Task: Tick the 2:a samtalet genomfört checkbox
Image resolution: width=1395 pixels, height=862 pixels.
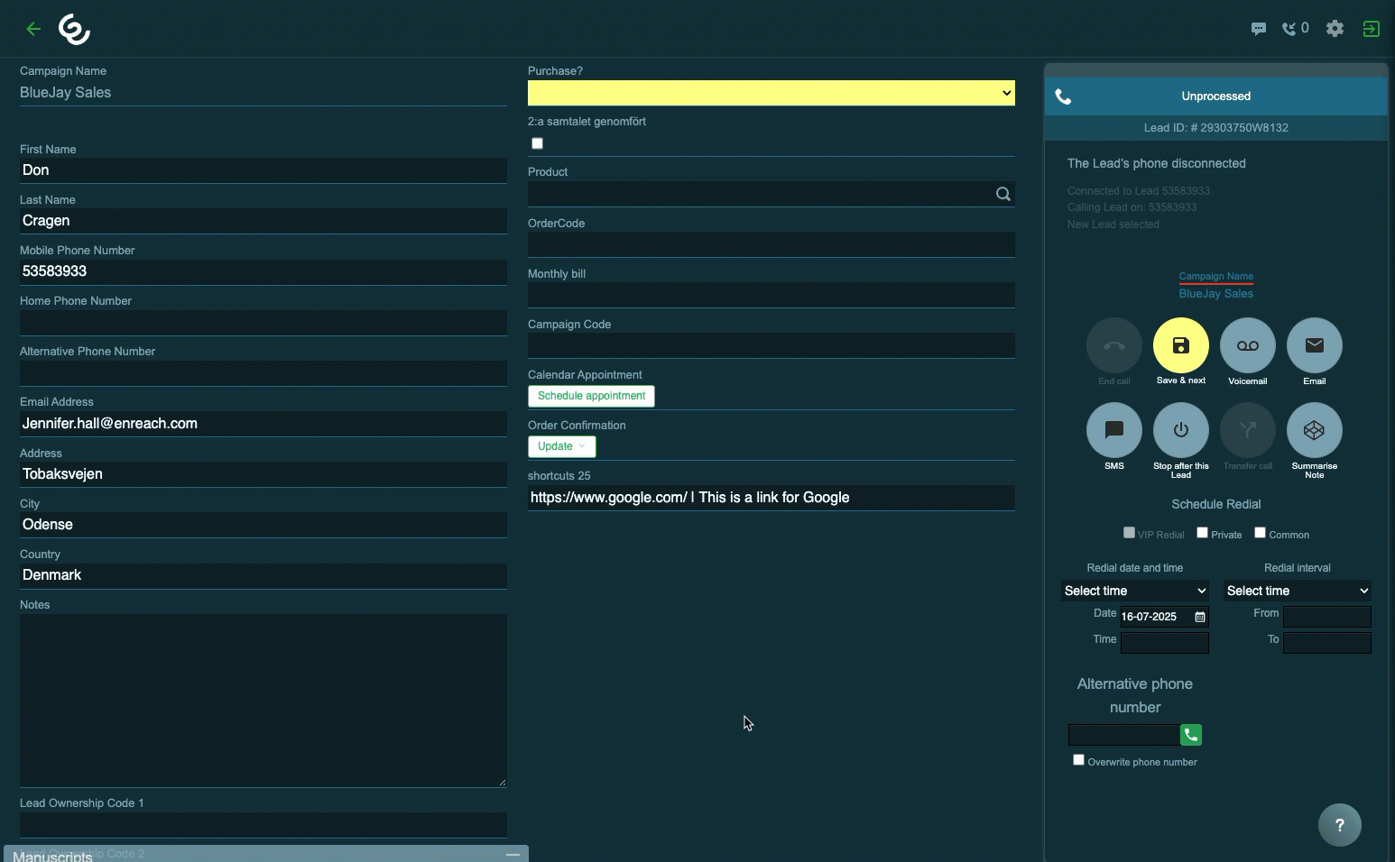Action: (538, 143)
